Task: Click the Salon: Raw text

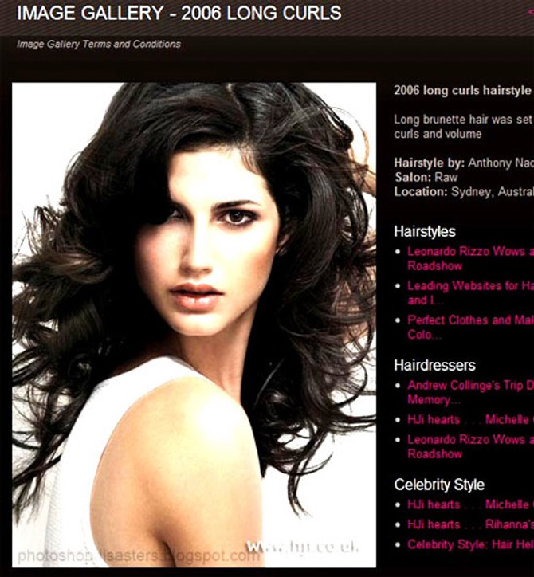Action: (x=426, y=178)
